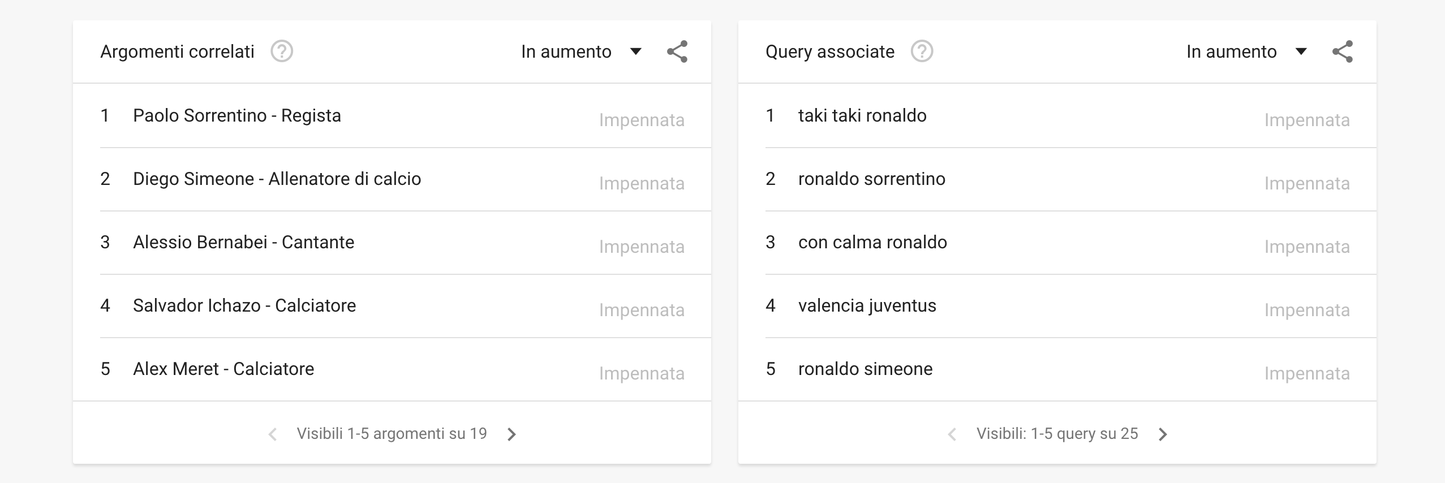
Task: Go to previous page of query
Action: [x=952, y=434]
